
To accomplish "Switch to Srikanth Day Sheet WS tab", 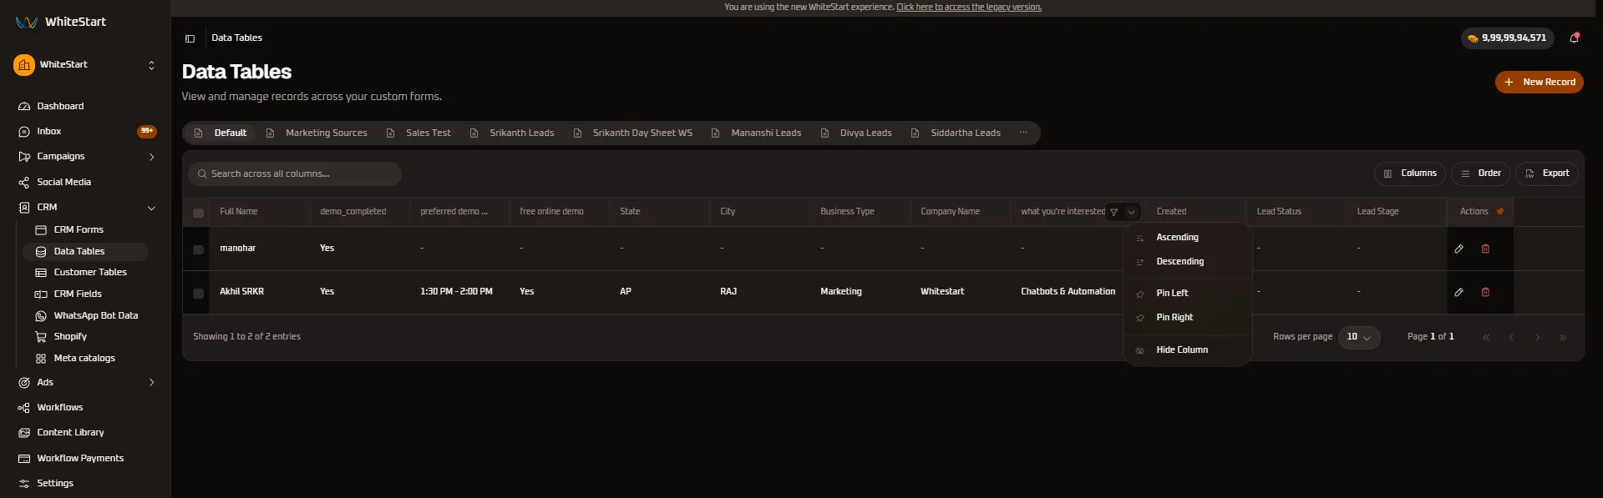I will [633, 133].
